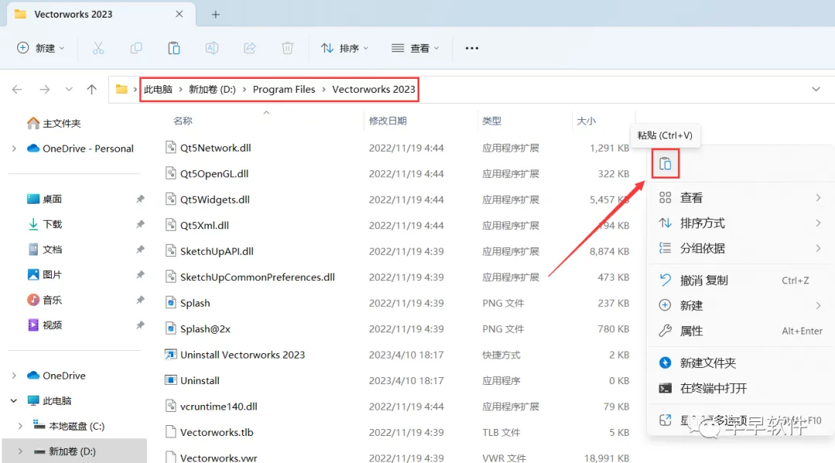Open 查看 submenu in context menu
835x463 pixels.
pos(740,198)
